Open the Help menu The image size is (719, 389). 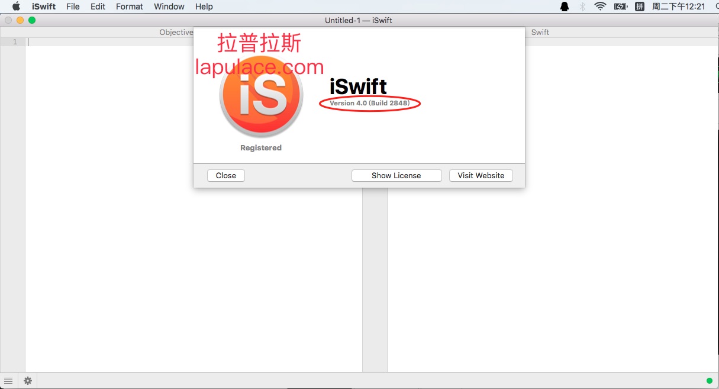204,7
